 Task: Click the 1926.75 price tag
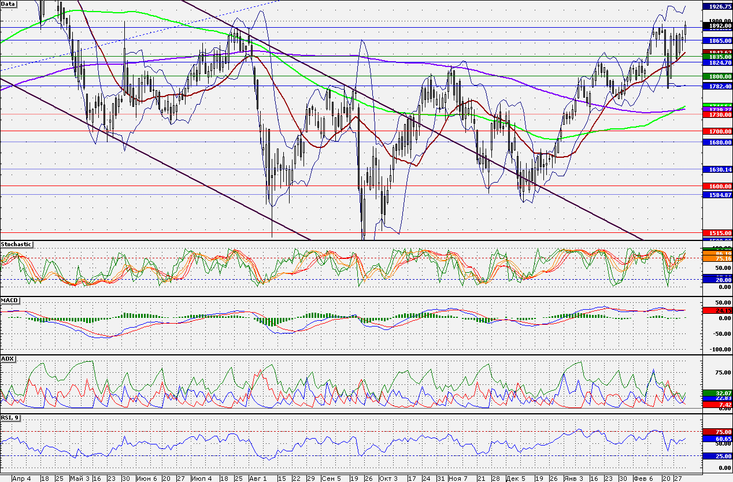[717, 6]
